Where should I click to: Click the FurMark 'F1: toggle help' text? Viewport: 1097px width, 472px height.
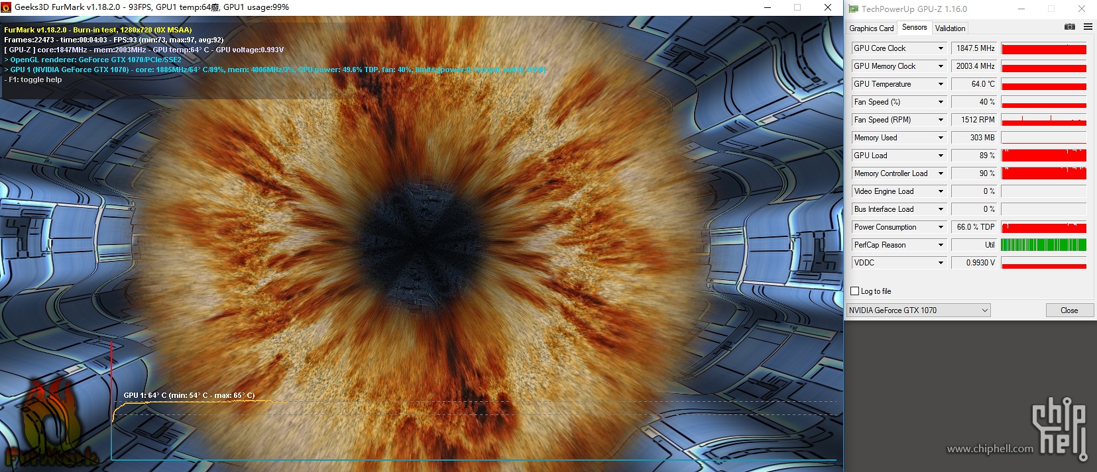pos(33,79)
